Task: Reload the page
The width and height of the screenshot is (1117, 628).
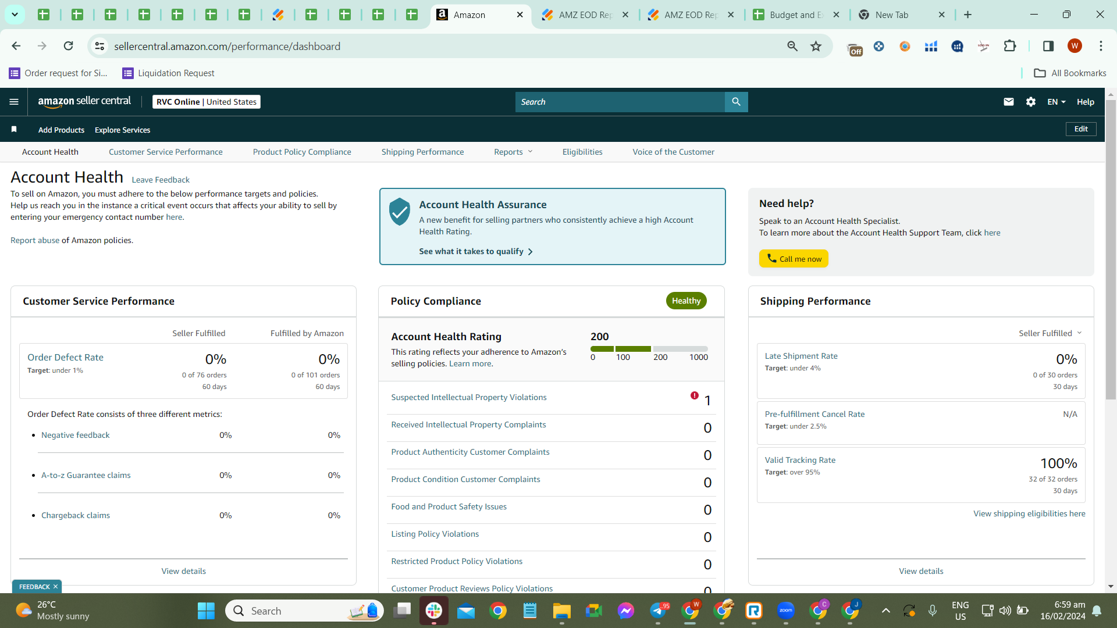Action: (68, 46)
